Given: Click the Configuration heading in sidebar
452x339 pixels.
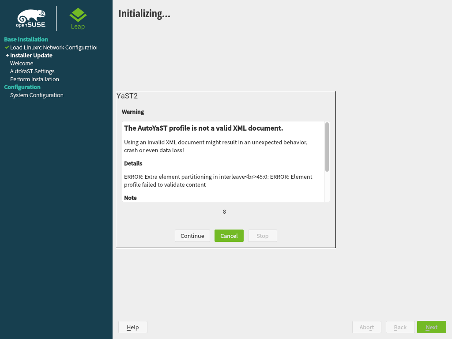Looking at the screenshot, I should point(22,87).
